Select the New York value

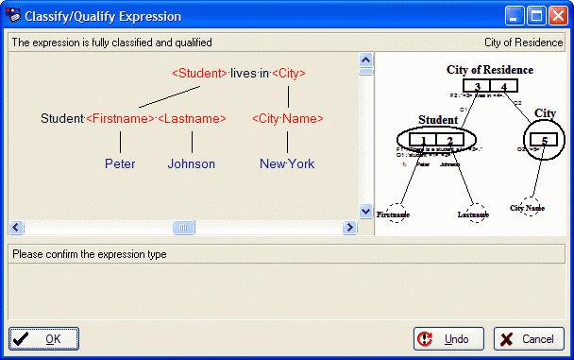coord(287,163)
